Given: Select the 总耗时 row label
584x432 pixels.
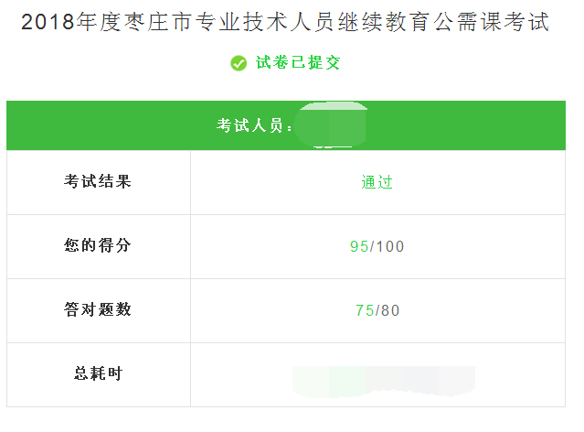Looking at the screenshot, I should click(x=98, y=373).
